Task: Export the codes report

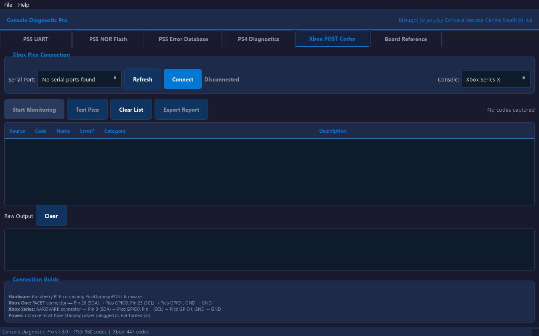Action: pos(181,110)
